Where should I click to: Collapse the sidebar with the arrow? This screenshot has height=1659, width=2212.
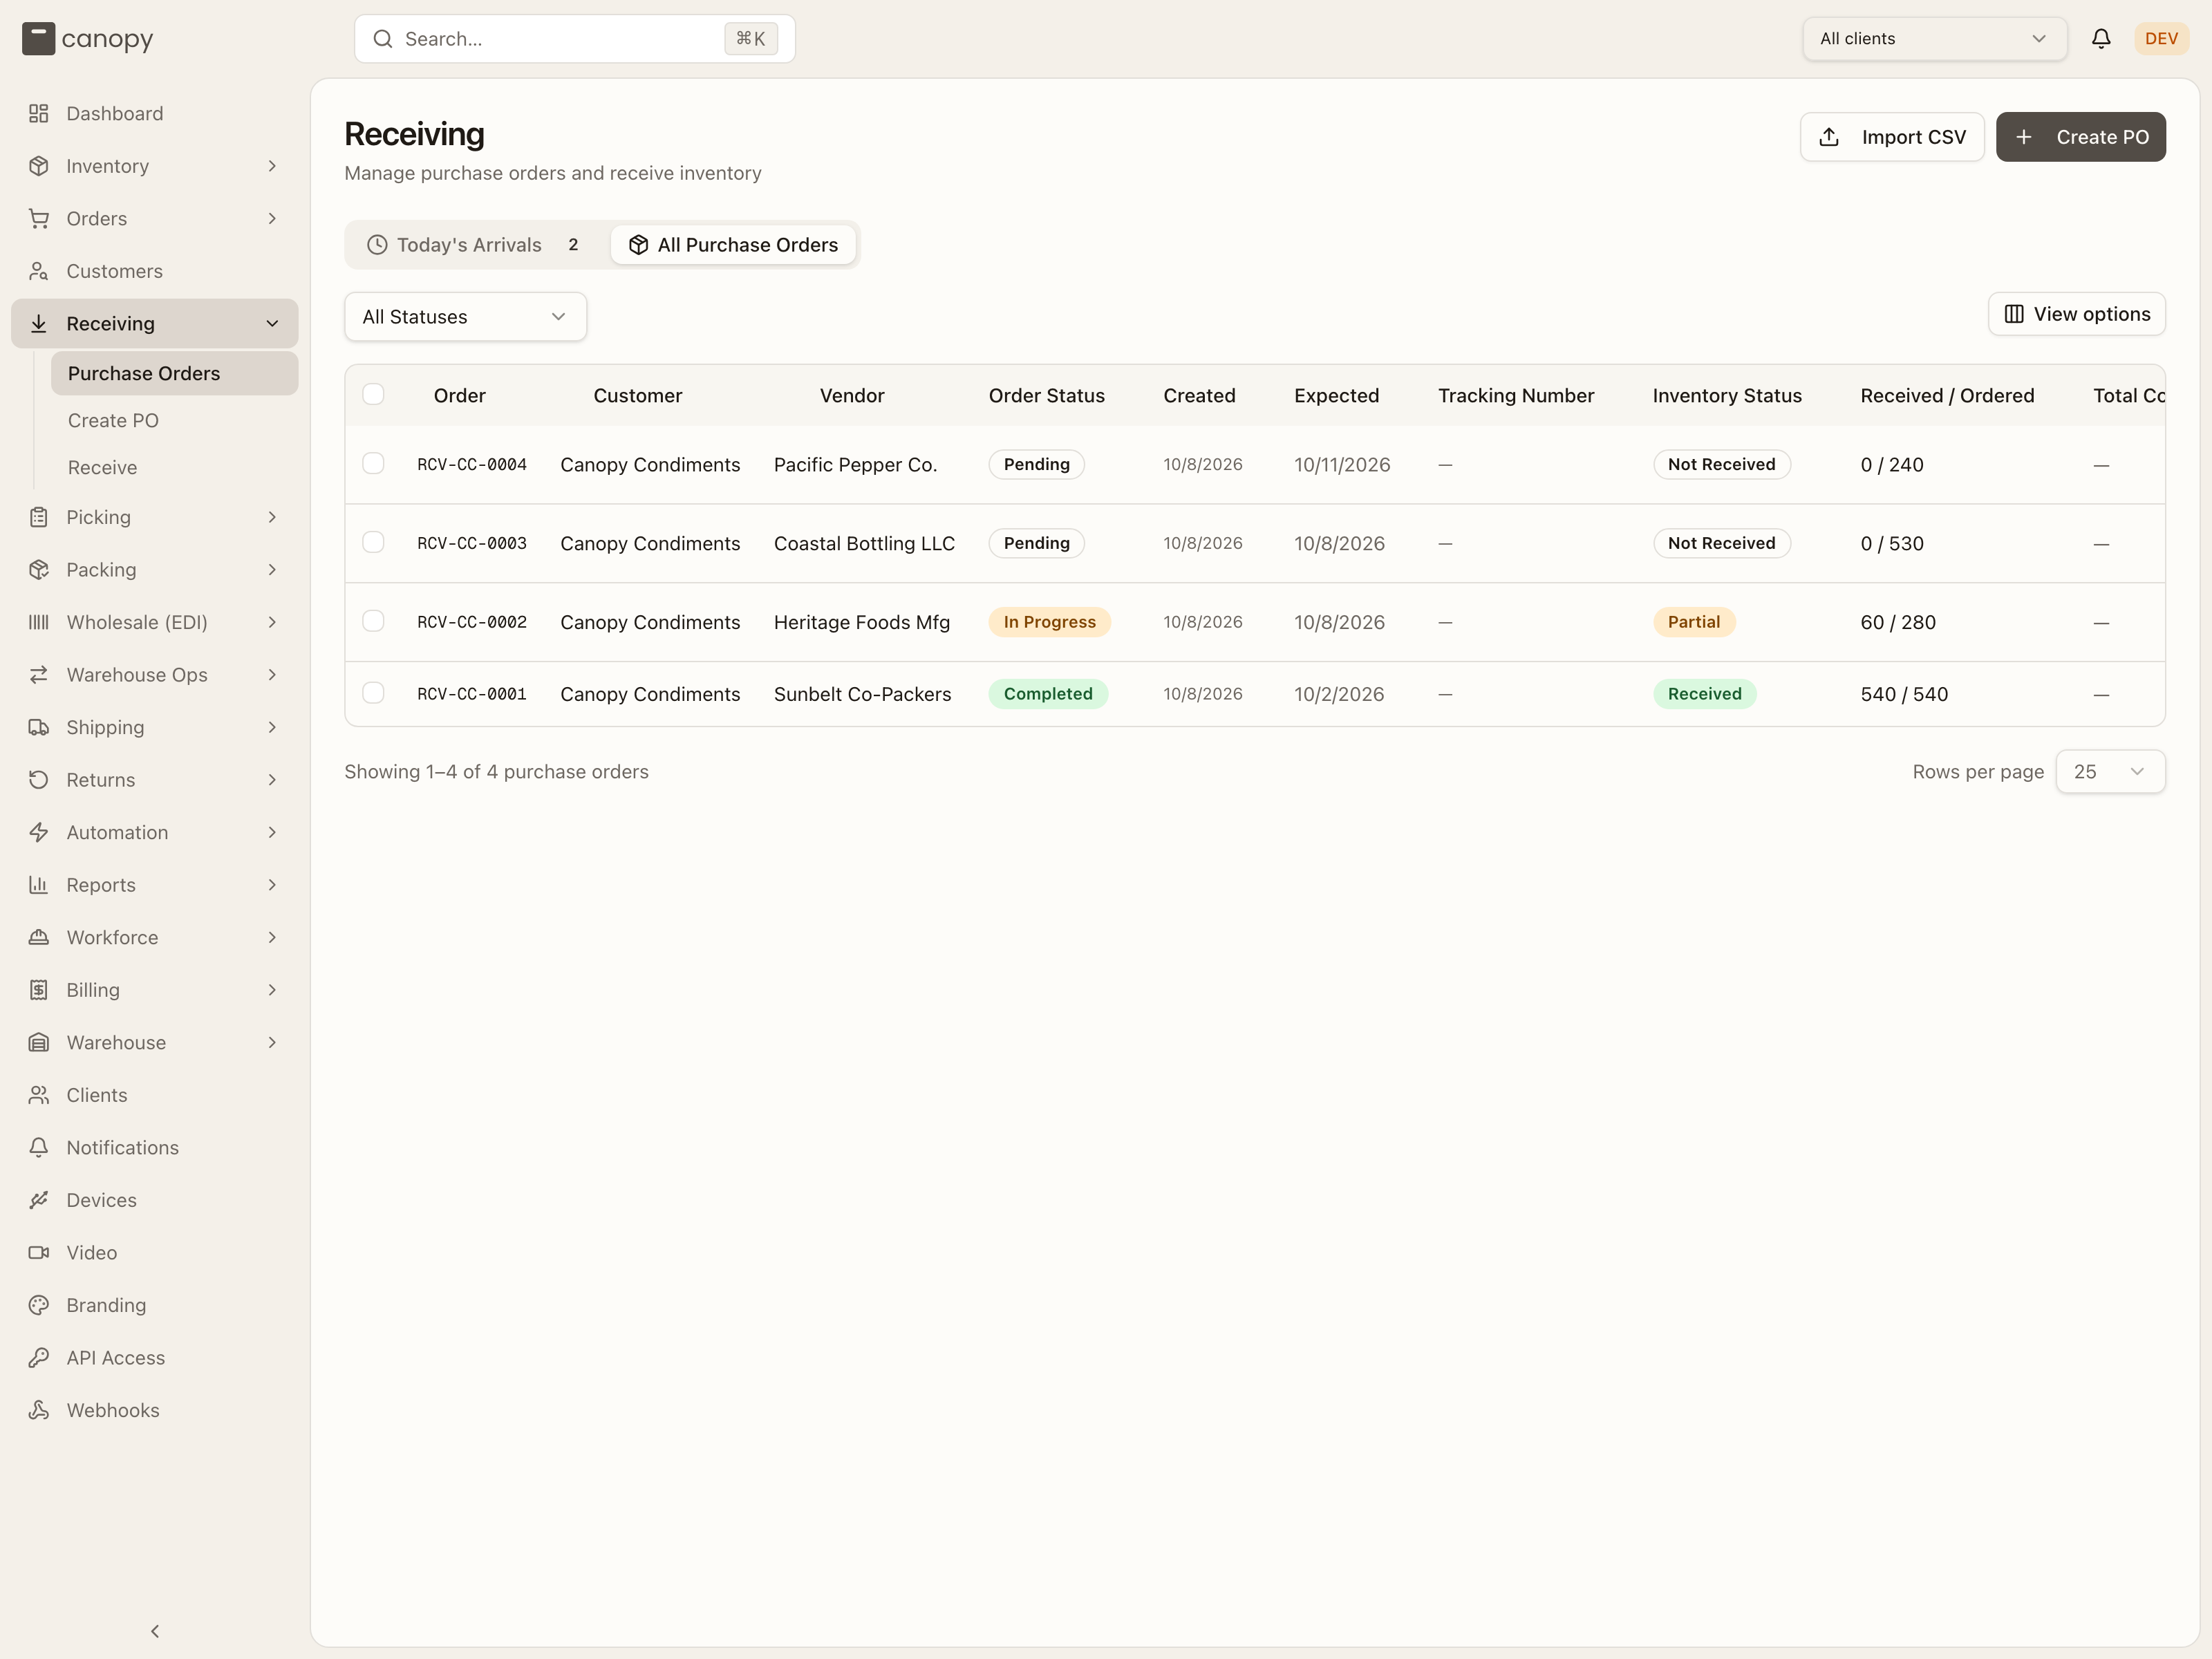pos(155,1631)
